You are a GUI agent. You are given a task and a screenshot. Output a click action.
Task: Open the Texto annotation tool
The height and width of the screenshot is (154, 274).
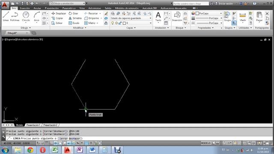pos(158,17)
